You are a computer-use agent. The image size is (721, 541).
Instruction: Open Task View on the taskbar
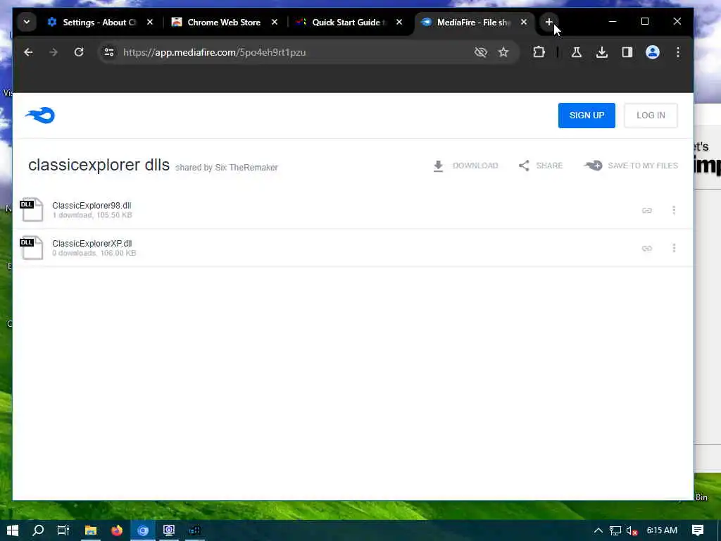tap(63, 530)
